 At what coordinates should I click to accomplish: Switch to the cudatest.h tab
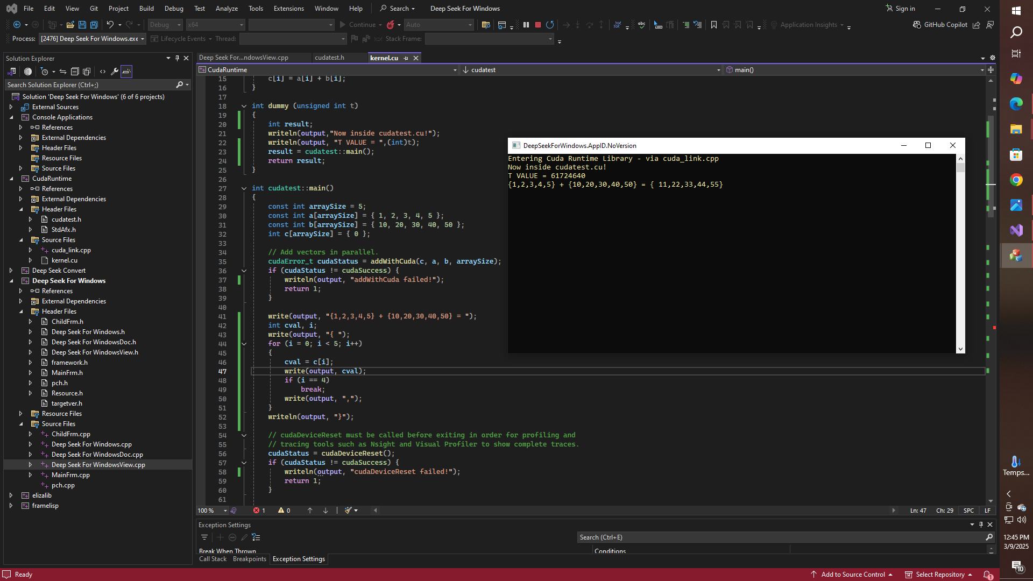tap(329, 58)
